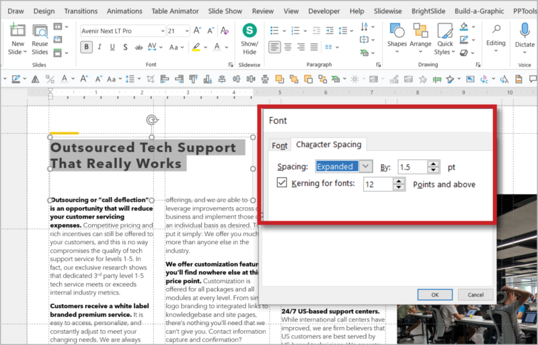Image resolution: width=538 pixels, height=345 pixels.
Task: Open the Reuse Slides pane
Action: (x=40, y=40)
